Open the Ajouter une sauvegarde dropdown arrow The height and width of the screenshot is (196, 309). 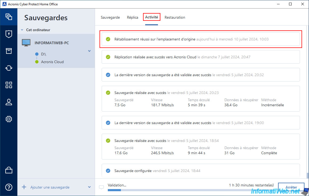pos(89,187)
